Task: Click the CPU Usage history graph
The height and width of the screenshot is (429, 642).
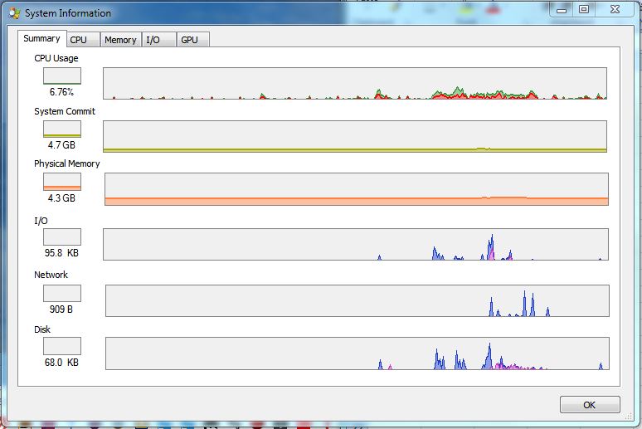Action: click(355, 83)
